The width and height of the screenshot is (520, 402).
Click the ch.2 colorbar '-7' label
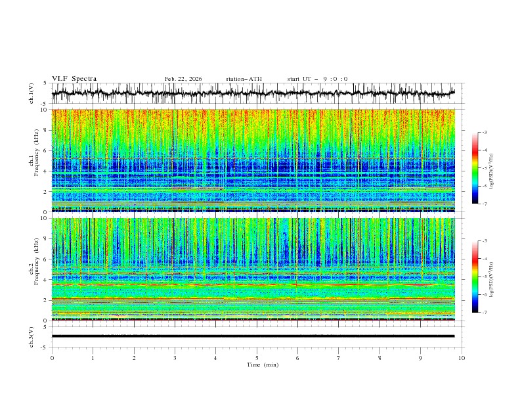click(484, 312)
